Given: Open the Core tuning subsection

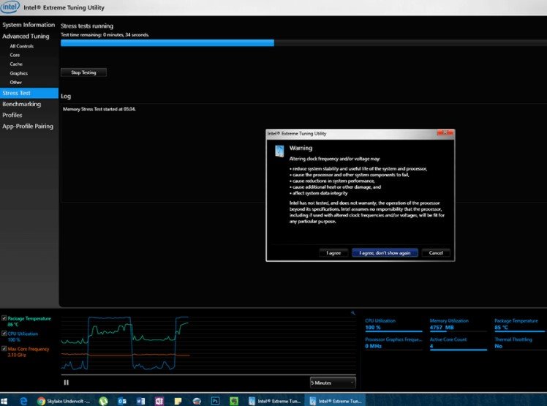Looking at the screenshot, I should click(15, 55).
